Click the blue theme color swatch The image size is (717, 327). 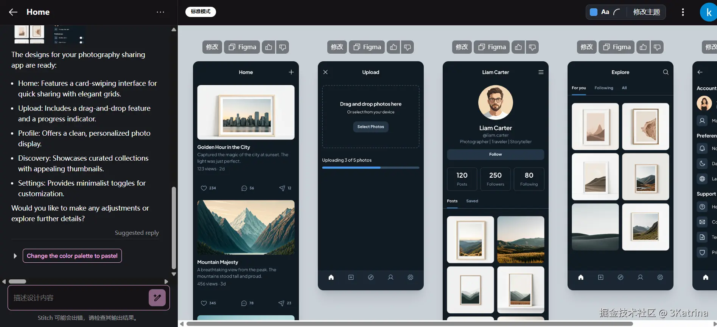(594, 12)
